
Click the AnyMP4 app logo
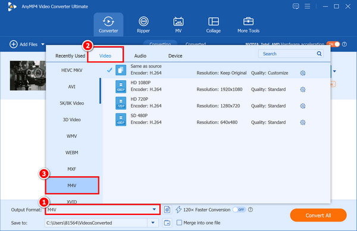tap(12, 7)
